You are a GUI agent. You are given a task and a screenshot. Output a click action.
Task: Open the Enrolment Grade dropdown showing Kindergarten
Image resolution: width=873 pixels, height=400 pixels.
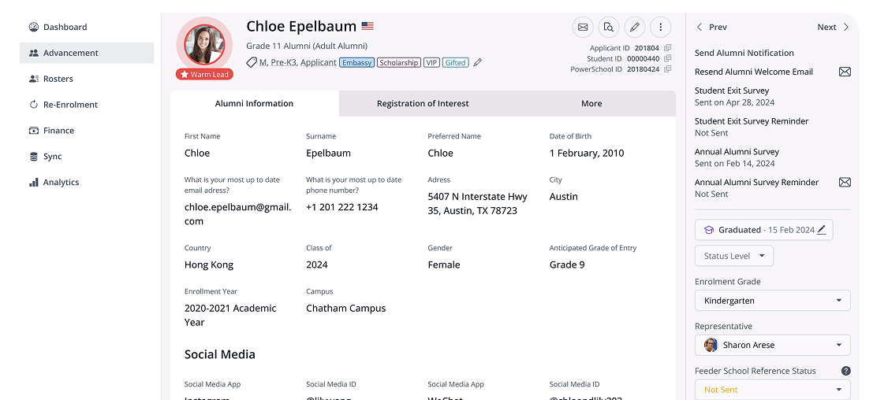(772, 301)
